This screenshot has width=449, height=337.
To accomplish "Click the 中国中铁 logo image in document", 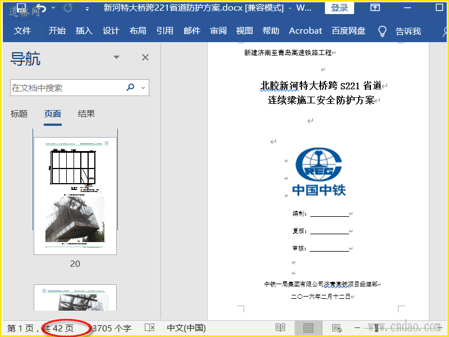I will pyautogui.click(x=319, y=172).
